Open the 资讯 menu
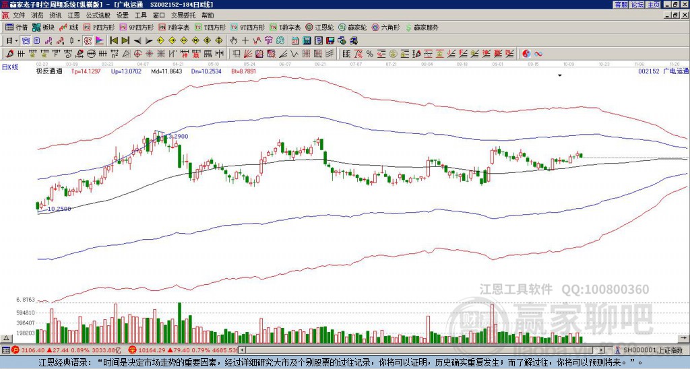This screenshot has height=369, width=690. tap(55, 15)
